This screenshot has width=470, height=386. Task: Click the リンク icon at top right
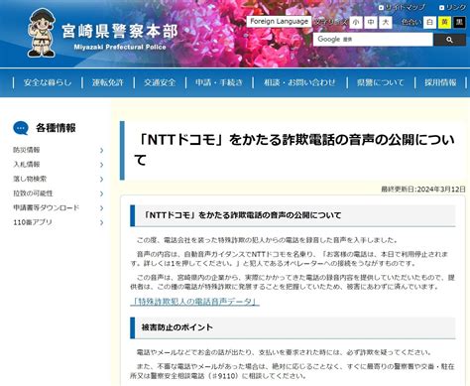(x=441, y=8)
